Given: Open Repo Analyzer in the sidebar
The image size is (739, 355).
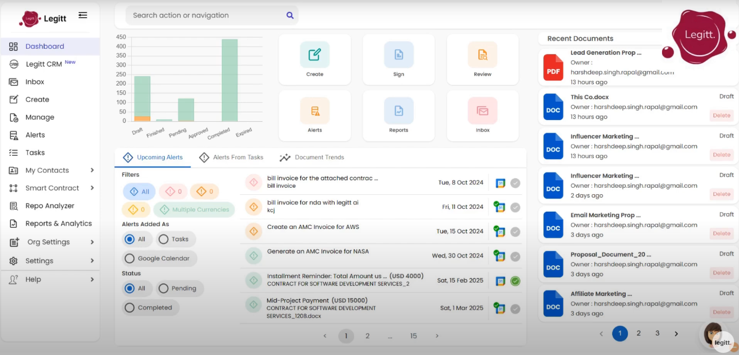Looking at the screenshot, I should tap(50, 206).
